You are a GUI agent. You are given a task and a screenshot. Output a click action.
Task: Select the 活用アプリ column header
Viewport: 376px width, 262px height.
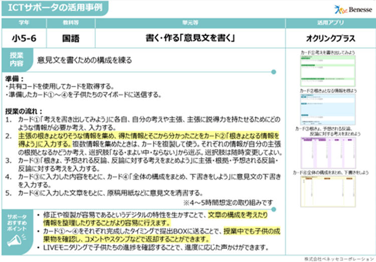click(x=329, y=23)
